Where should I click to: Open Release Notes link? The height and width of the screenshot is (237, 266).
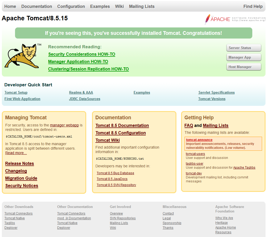click(20, 163)
